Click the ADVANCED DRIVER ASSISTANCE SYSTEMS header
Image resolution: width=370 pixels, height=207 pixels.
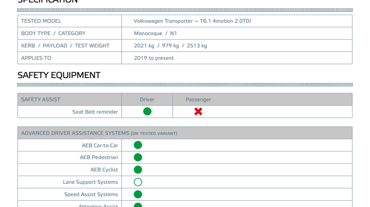click(99, 133)
